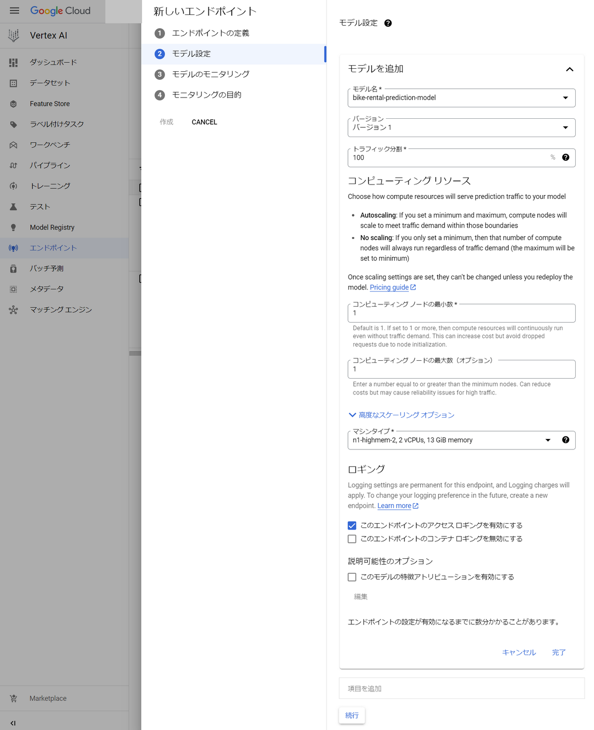
Task: Open help icon beside モデル設定 heading
Action: pos(388,23)
